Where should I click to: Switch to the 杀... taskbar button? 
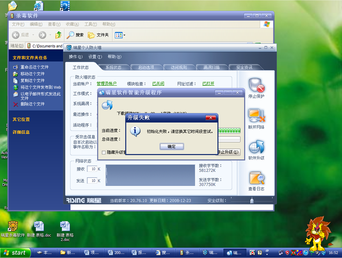click(187, 253)
